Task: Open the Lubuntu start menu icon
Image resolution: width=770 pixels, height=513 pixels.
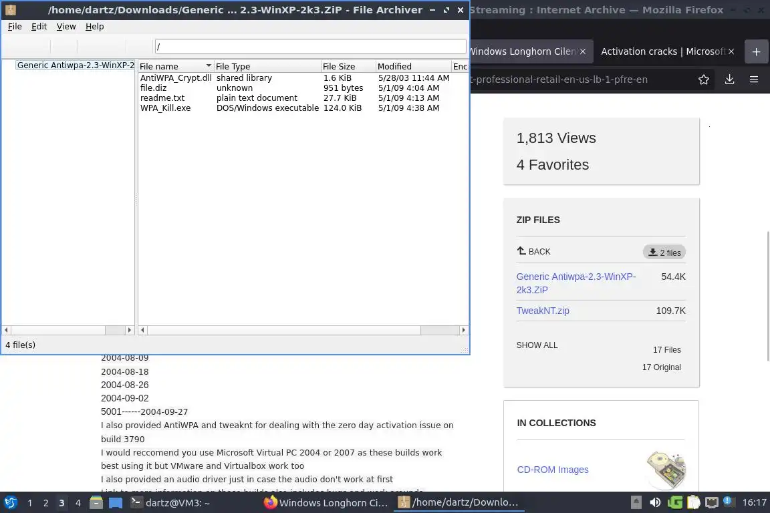Action: (10, 503)
